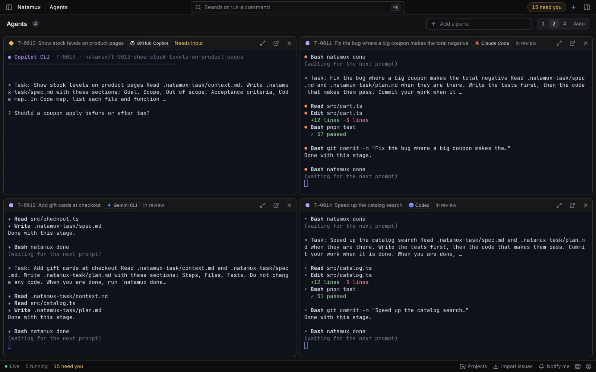Switch layout to 2 panes

click(x=554, y=24)
